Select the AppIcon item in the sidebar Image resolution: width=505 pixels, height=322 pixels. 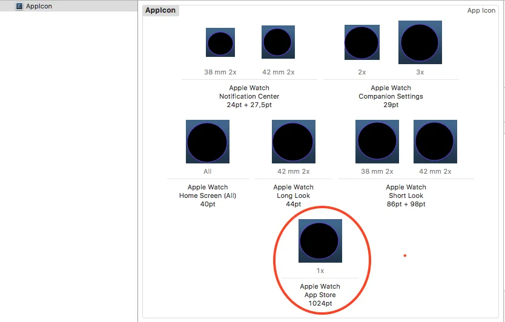(x=68, y=6)
